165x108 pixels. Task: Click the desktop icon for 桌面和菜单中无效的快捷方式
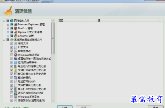(x=16, y=59)
